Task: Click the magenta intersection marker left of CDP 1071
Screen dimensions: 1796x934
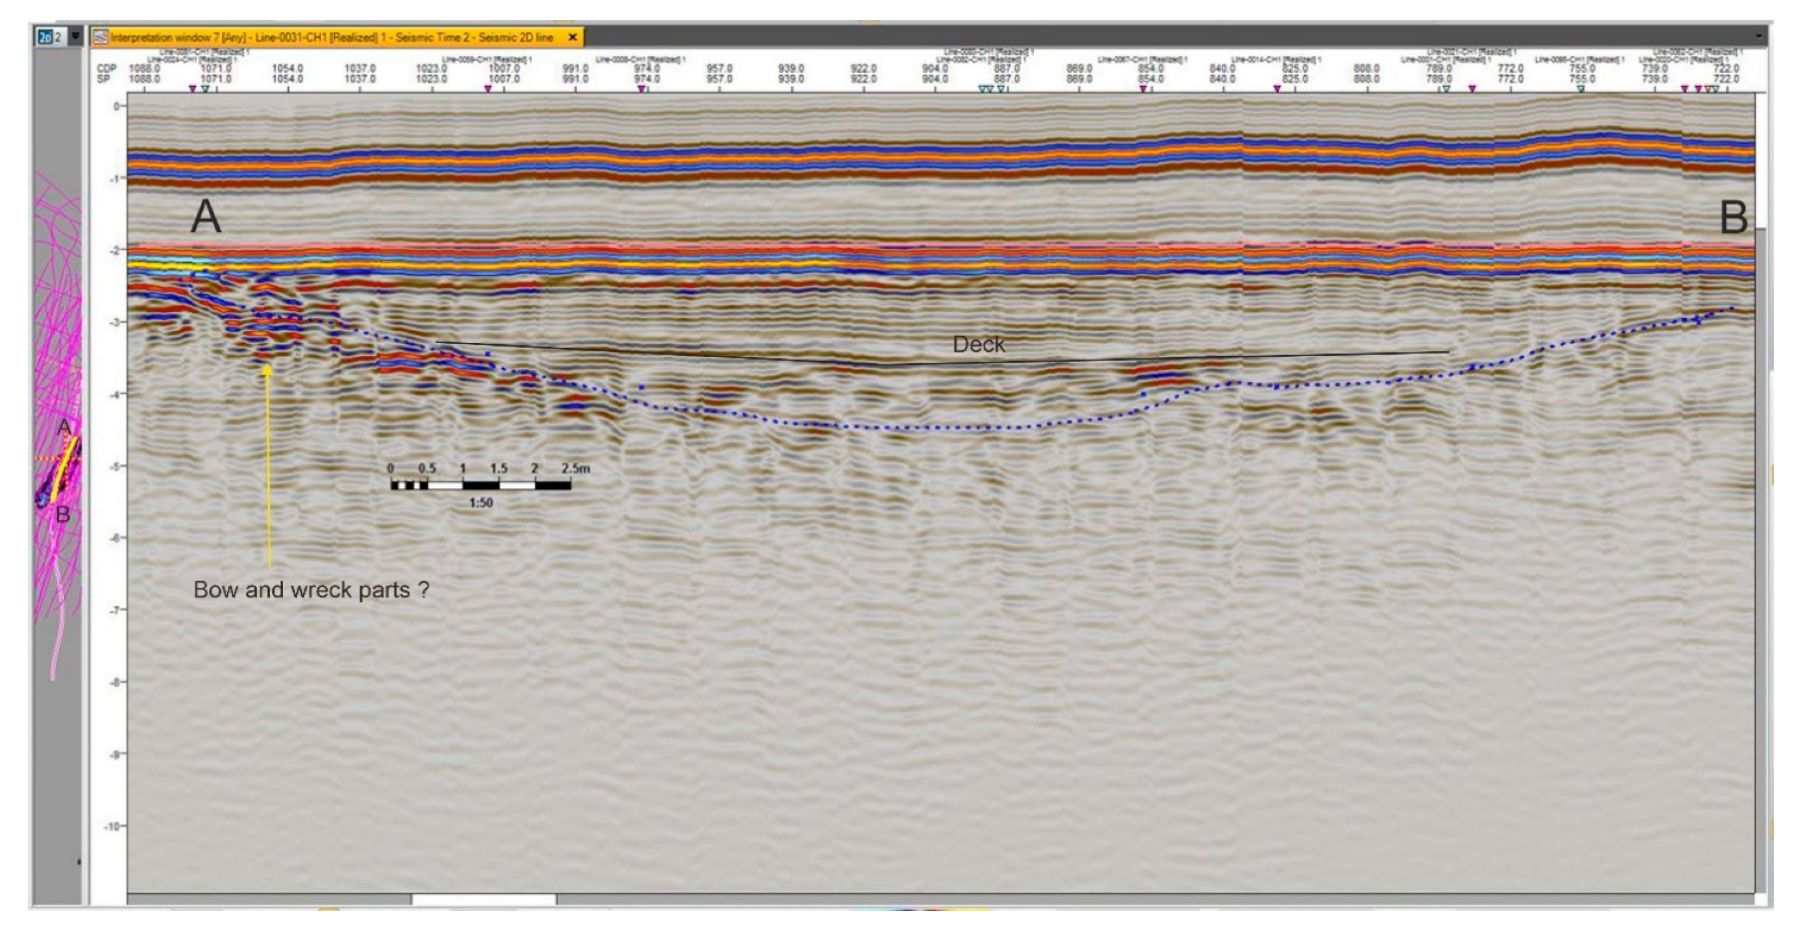Action: click(192, 89)
